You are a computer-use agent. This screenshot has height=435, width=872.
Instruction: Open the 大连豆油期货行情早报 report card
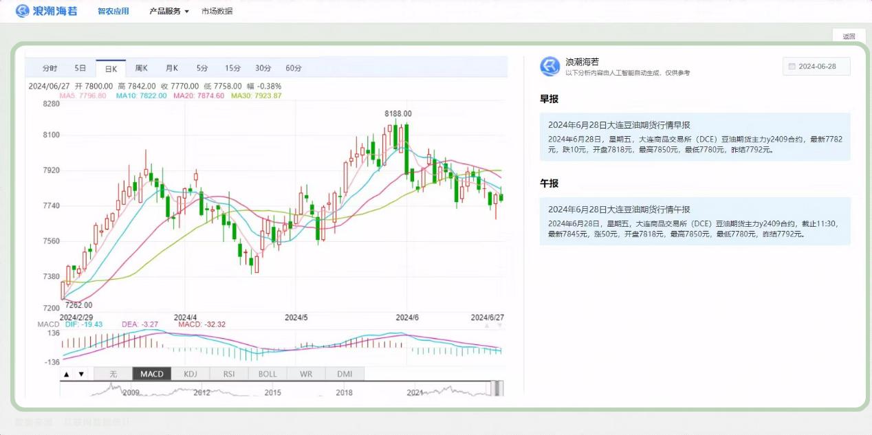(695, 137)
